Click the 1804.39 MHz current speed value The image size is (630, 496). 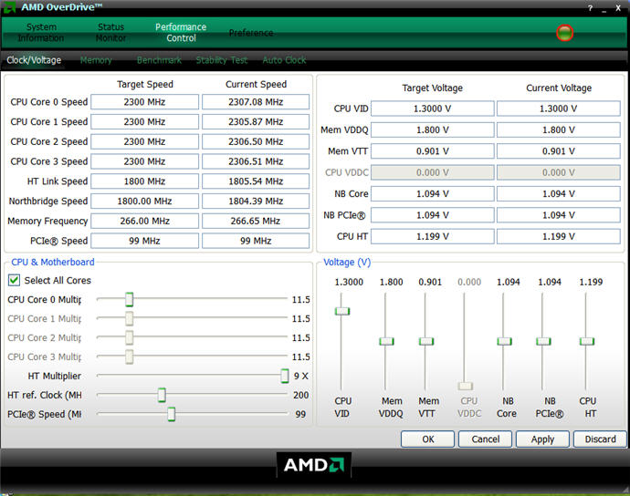pos(256,201)
